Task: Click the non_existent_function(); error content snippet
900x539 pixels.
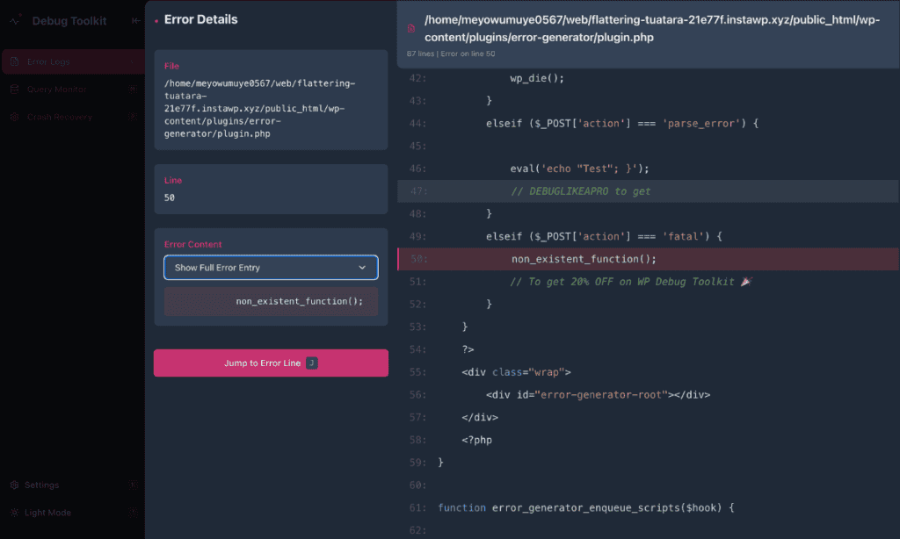Action: click(x=271, y=302)
